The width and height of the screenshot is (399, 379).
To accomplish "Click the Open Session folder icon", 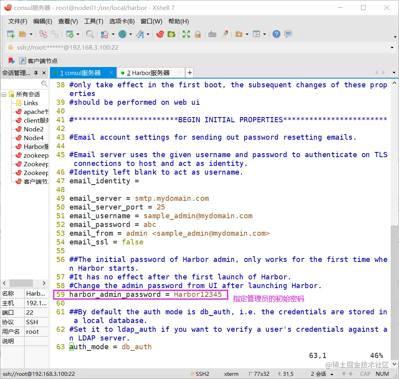I will [23, 34].
